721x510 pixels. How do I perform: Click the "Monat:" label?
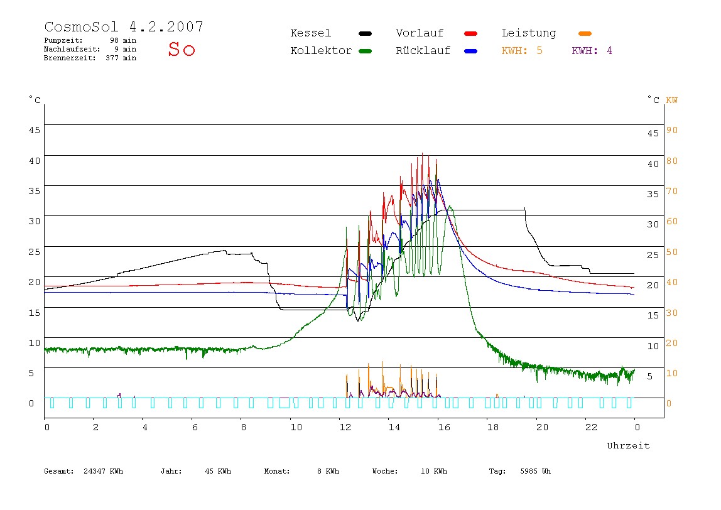pyautogui.click(x=277, y=471)
